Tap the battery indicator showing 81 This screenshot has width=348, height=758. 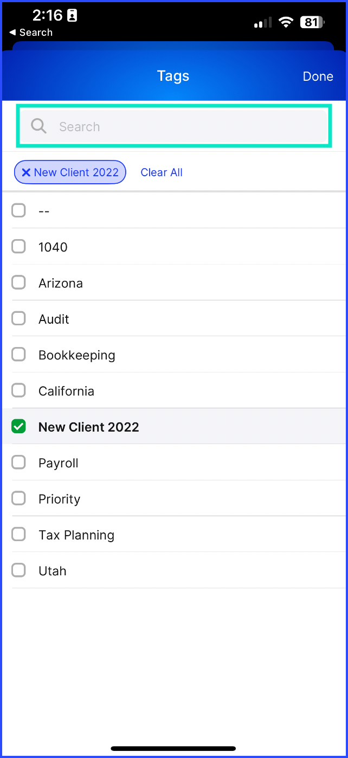(x=313, y=22)
